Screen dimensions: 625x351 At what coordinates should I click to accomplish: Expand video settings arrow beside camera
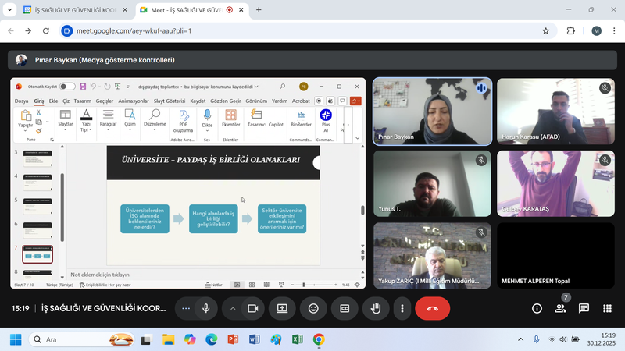[233, 308]
